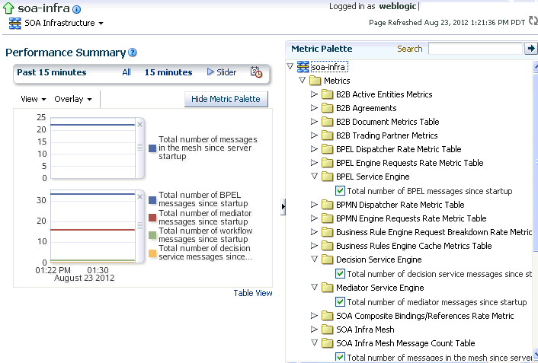The image size is (538, 363).
Task: Expand B2B Active Entities Metrics
Action: click(x=314, y=94)
